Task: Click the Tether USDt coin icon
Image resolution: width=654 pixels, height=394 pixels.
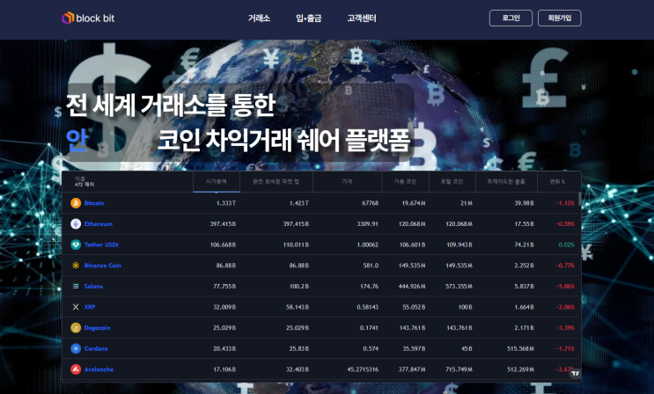Action: coord(76,244)
